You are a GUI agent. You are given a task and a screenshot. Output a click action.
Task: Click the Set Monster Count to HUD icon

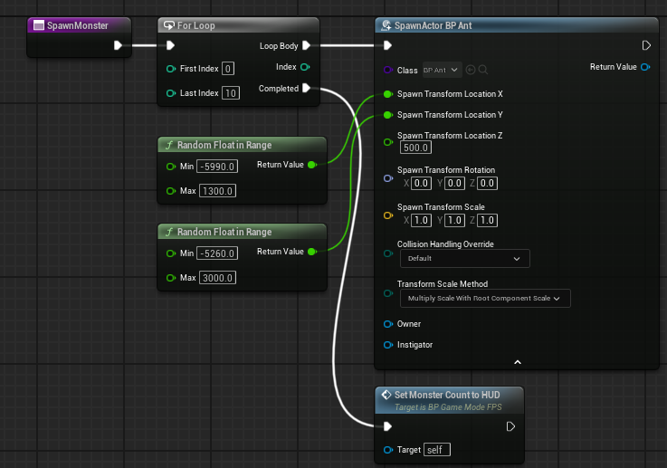click(386, 395)
